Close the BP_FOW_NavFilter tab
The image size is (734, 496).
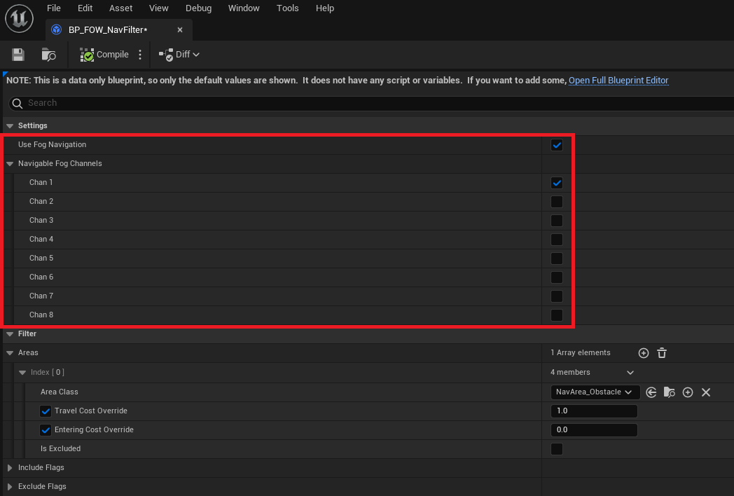click(180, 30)
